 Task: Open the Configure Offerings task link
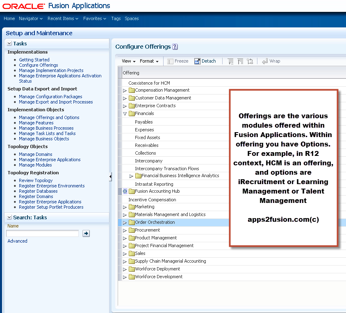point(39,65)
